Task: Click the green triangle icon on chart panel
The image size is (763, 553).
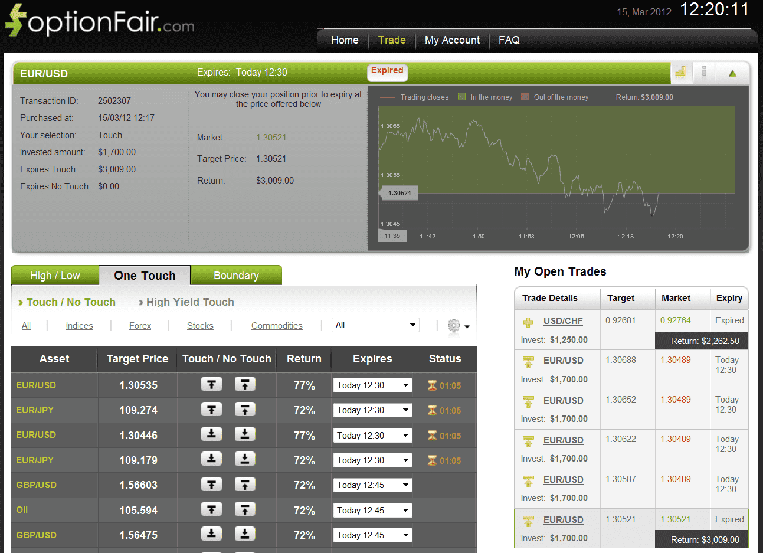Action: (x=732, y=72)
